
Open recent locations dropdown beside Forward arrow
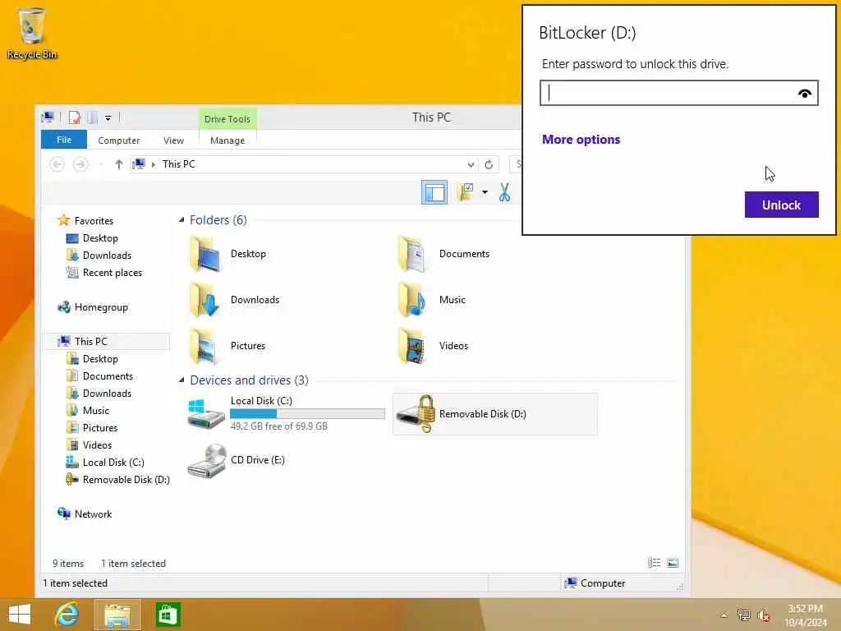click(101, 164)
